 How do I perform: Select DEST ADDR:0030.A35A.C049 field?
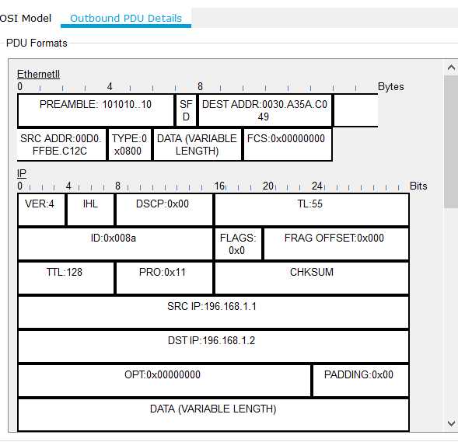coord(264,110)
